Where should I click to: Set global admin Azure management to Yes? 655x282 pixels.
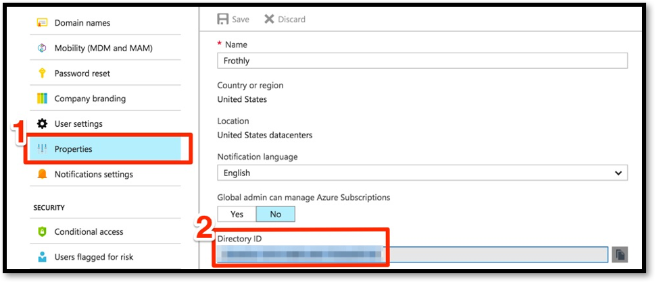click(237, 214)
